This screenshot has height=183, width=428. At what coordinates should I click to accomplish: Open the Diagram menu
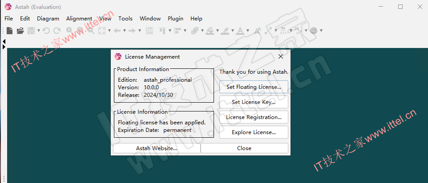(48, 19)
